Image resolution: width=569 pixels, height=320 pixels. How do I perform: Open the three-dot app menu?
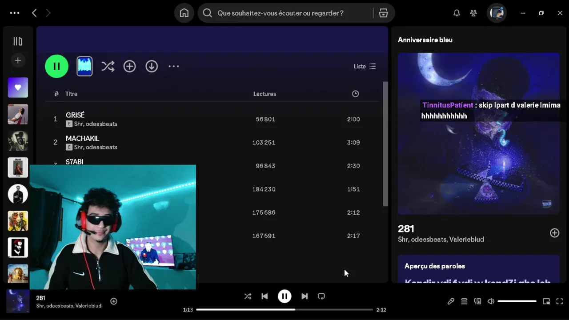click(15, 13)
